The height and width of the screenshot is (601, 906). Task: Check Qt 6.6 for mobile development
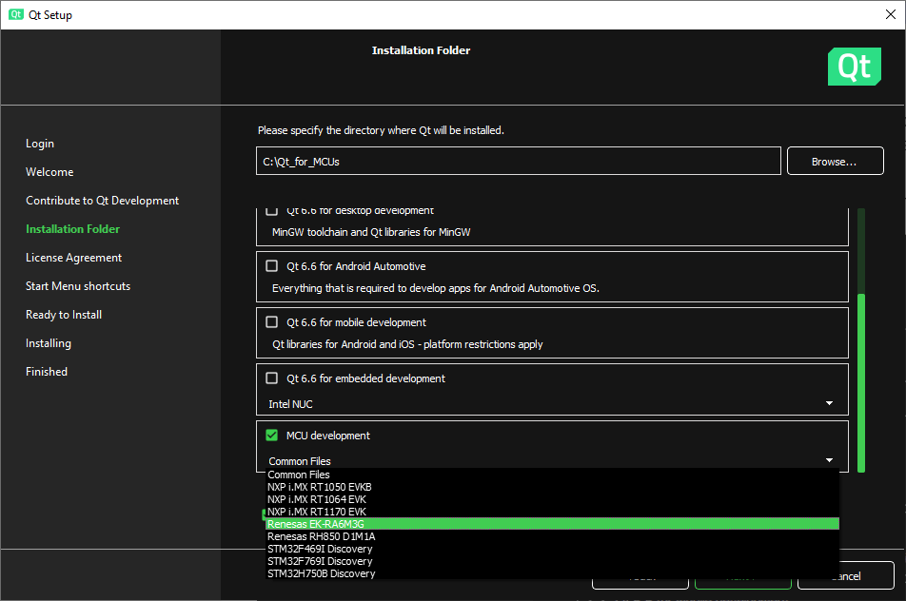[x=272, y=322]
